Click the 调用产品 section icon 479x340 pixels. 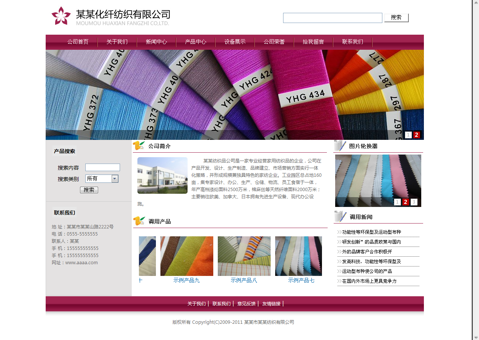[x=139, y=221]
